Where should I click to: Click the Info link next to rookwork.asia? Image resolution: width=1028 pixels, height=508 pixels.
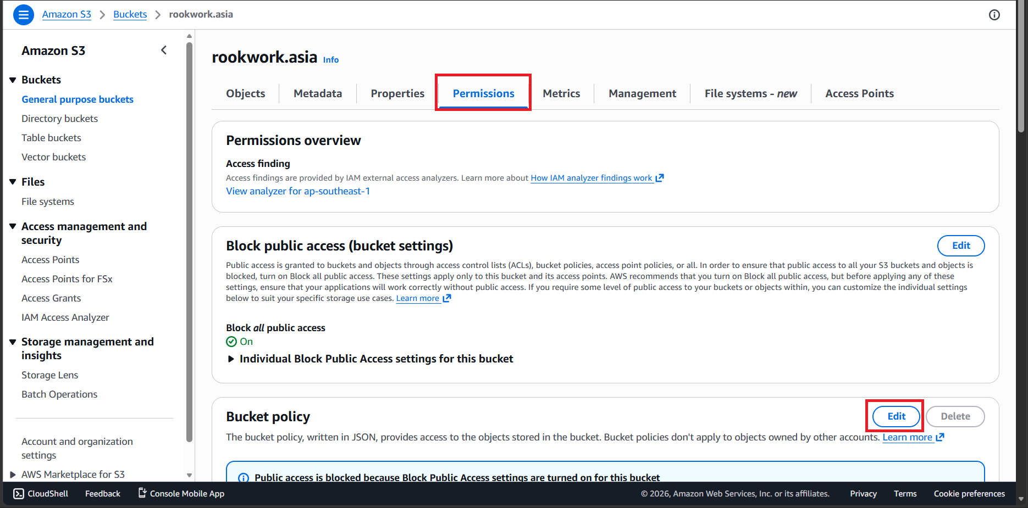click(331, 60)
